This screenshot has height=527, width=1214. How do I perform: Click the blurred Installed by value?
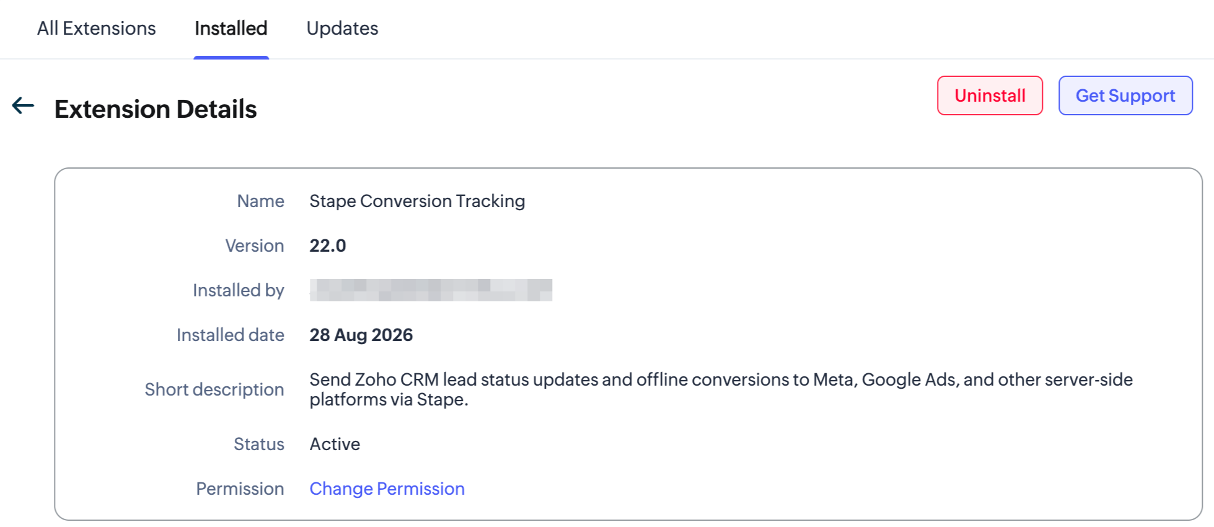(x=431, y=290)
